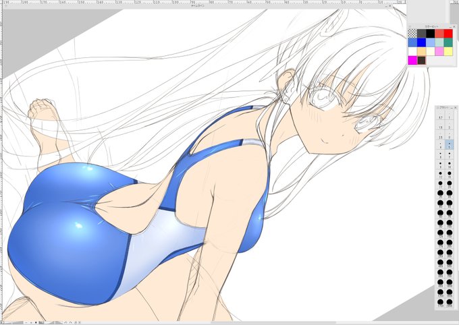Select brush size preset 25

(x=440, y=194)
